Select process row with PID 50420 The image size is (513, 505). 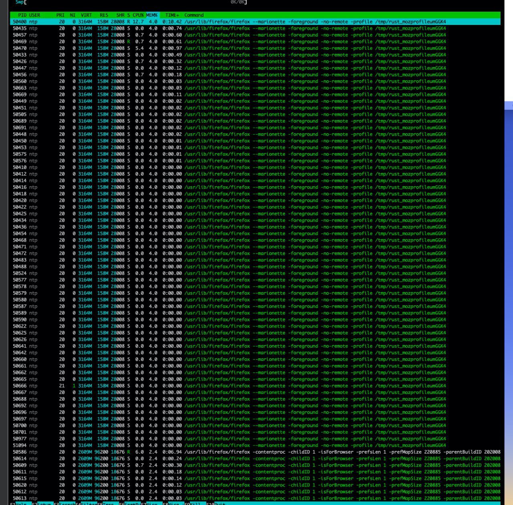(255, 201)
